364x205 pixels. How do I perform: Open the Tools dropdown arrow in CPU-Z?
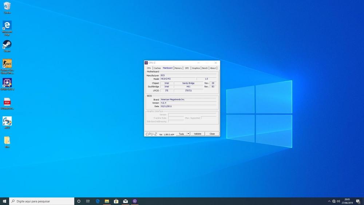point(188,134)
